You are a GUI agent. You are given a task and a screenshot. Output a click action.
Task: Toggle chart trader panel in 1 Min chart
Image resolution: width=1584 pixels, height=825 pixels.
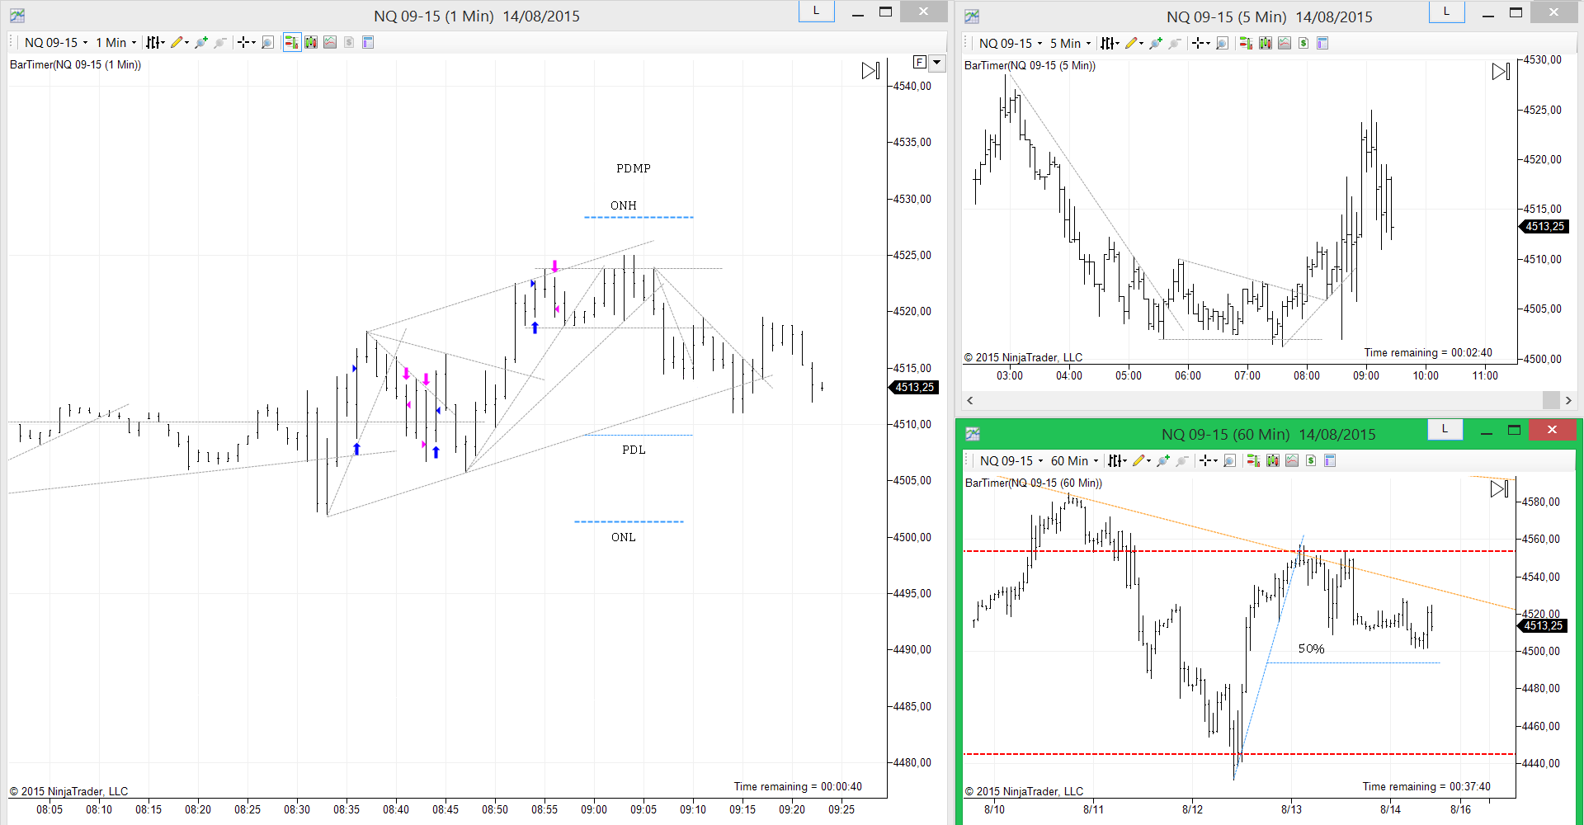point(292,43)
